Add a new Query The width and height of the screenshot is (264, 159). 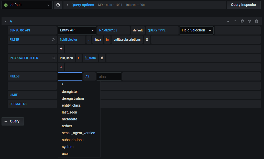(x=13, y=121)
